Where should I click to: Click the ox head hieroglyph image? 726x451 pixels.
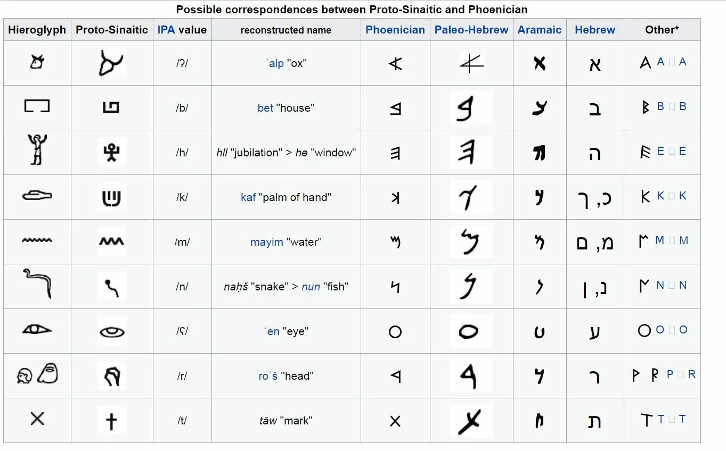coord(37,62)
